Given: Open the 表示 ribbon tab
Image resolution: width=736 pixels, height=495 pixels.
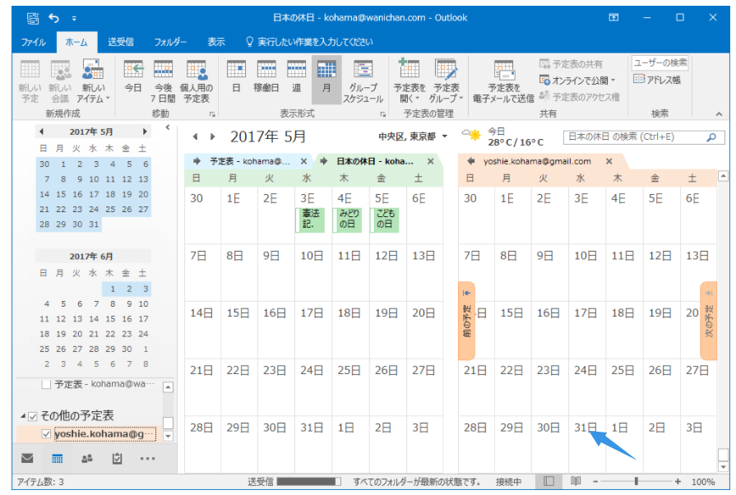Looking at the screenshot, I should [x=216, y=42].
